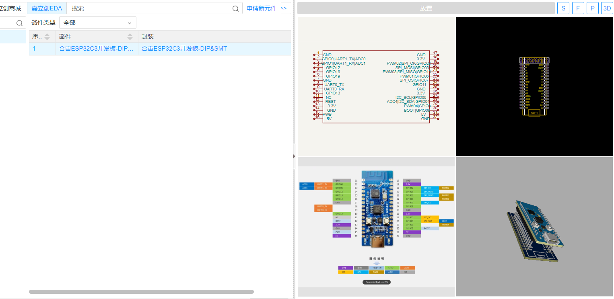The width and height of the screenshot is (614, 299).
Task: Toggle the 3D model preview button
Action: pos(606,8)
